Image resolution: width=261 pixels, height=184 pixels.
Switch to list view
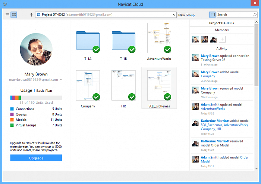coord(8,15)
